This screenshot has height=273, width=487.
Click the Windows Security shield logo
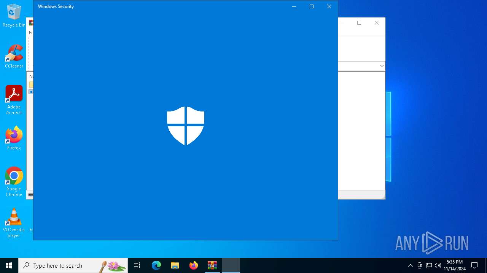186,126
